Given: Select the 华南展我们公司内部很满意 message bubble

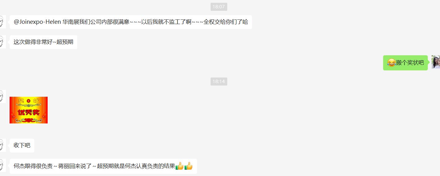Looking at the screenshot, I should pyautogui.click(x=131, y=22).
